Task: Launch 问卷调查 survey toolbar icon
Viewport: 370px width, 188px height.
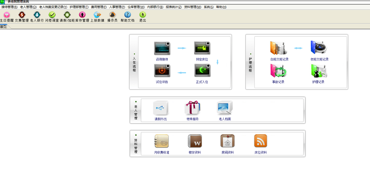Action: pyautogui.click(x=52, y=15)
